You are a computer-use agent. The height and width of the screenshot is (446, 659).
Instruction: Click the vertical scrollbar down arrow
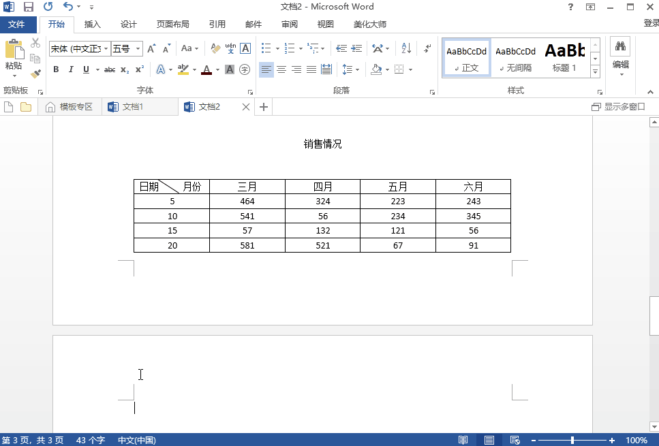(654, 428)
